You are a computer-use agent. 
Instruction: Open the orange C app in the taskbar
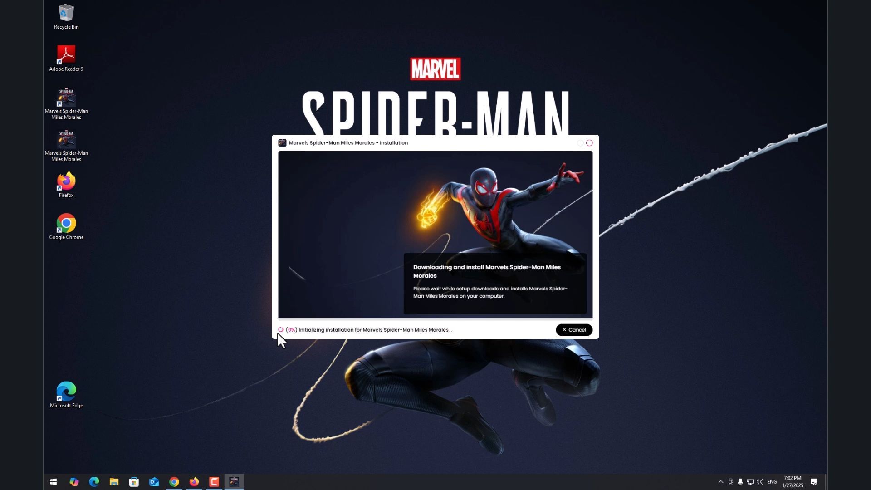coord(214,482)
